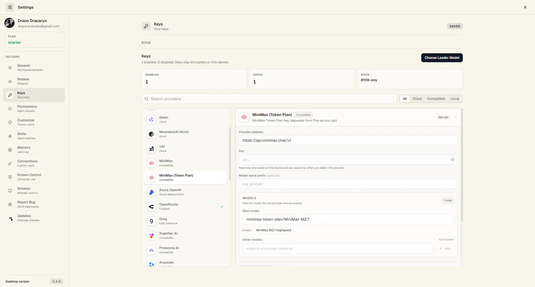Select the MiniMax compatible provider logo

(x=151, y=163)
